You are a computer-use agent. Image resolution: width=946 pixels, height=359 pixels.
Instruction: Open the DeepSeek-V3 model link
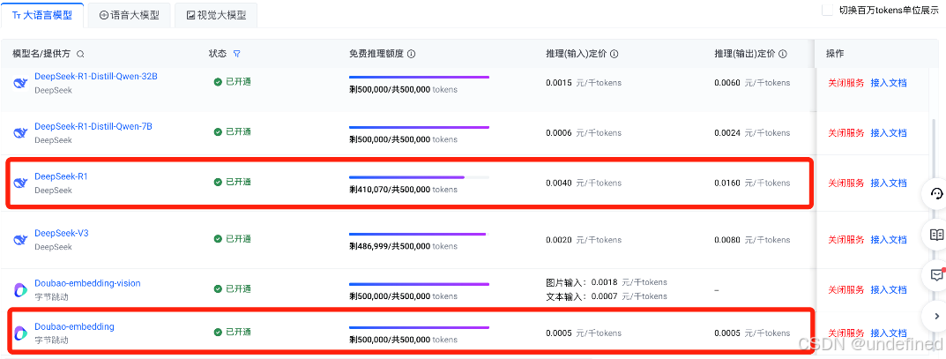coord(61,233)
